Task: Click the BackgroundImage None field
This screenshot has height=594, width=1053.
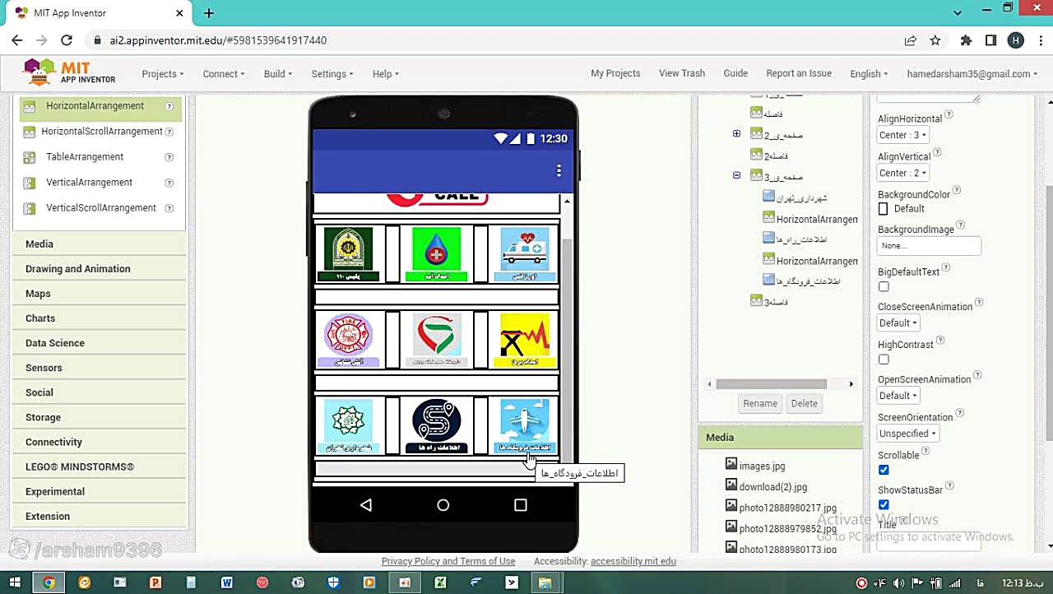Action: 929,246
